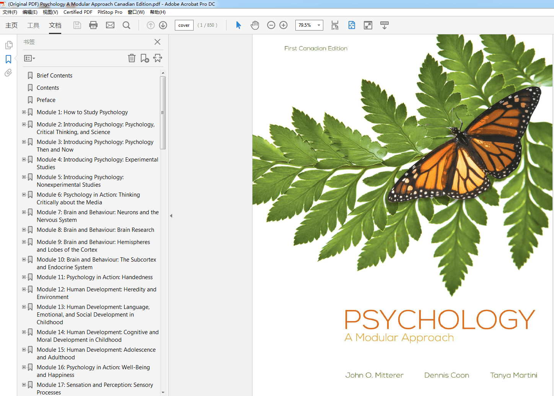Create a new bookmark
Screen dimensions: 554x396
tap(145, 58)
